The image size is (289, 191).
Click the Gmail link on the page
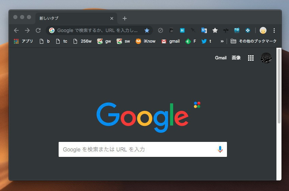220,58
